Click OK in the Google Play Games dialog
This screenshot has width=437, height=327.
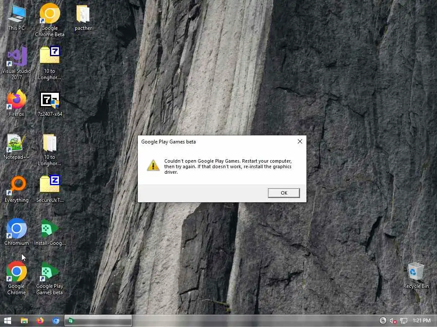coord(284,193)
